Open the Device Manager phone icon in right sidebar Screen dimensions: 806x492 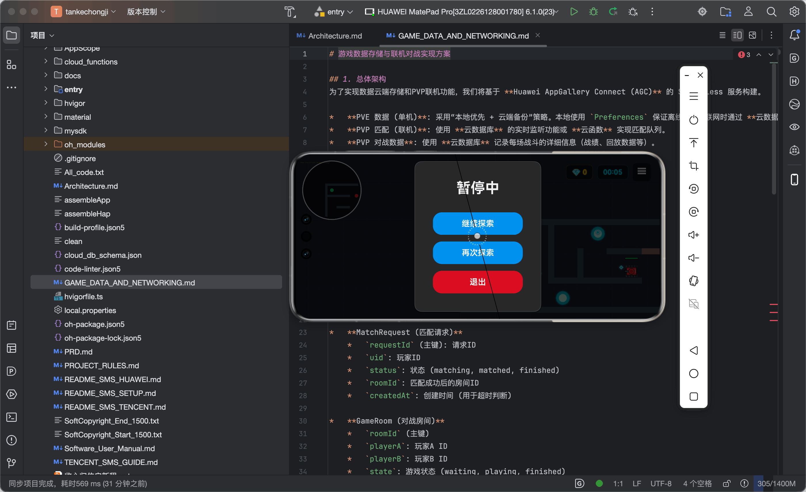click(x=794, y=180)
